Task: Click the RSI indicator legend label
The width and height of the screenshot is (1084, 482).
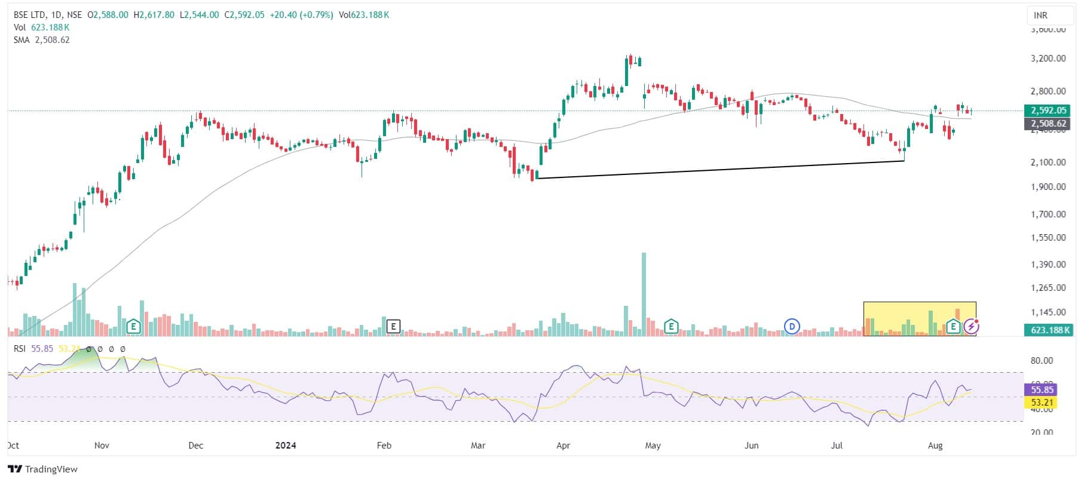Action: (x=20, y=349)
